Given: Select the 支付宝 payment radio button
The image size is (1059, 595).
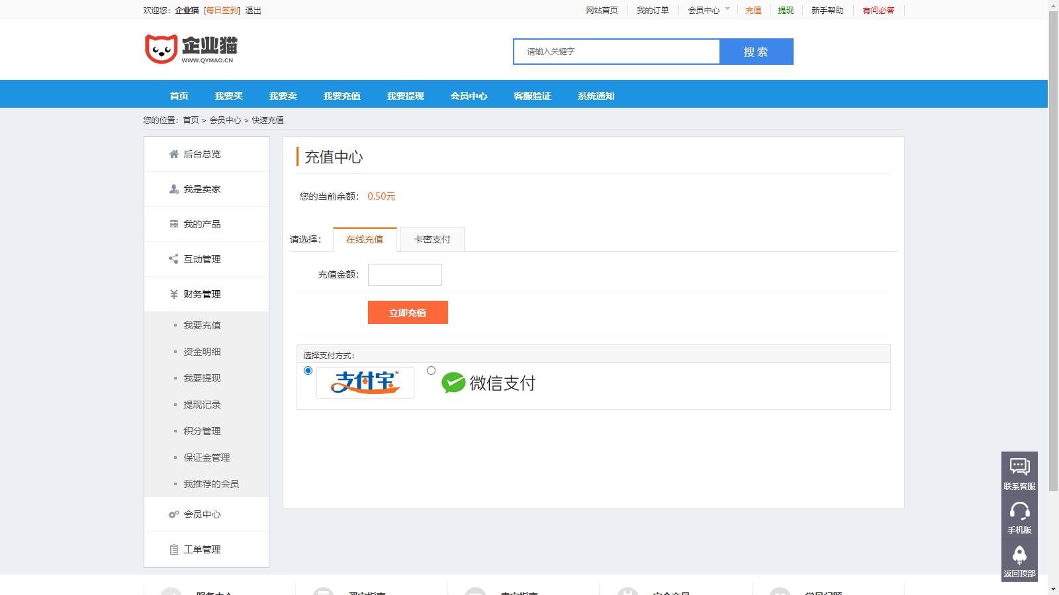Looking at the screenshot, I should click(308, 370).
